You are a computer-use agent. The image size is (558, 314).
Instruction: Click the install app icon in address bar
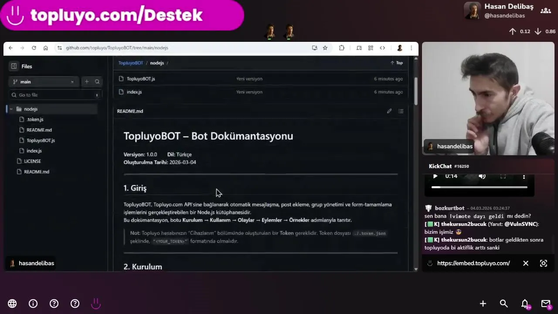click(x=314, y=48)
